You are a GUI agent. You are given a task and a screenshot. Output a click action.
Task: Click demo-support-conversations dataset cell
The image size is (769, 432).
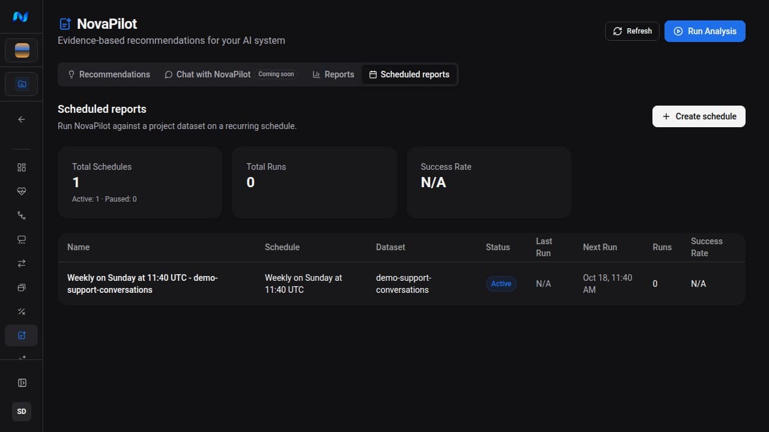pyautogui.click(x=404, y=284)
